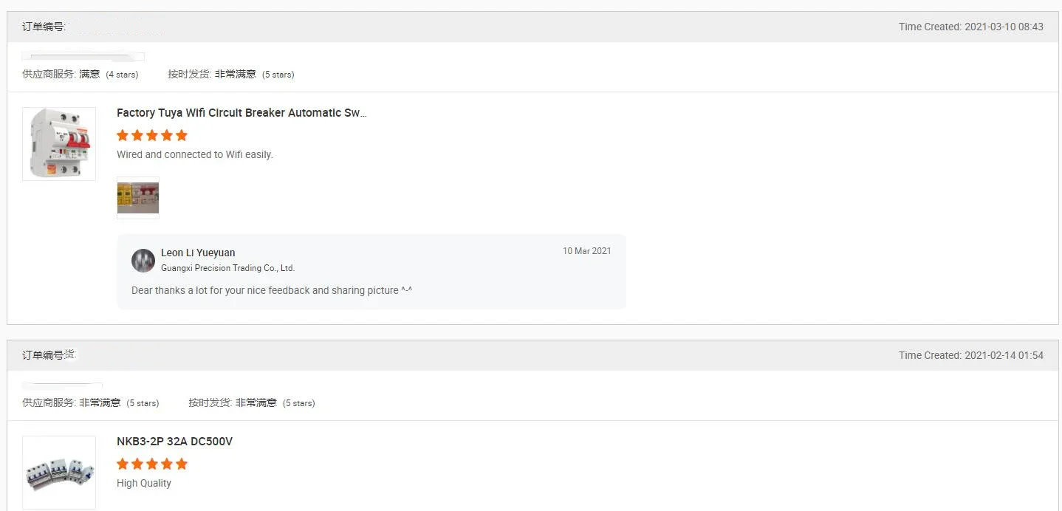
Task: Open the NKB3-2P 32A DC500V title
Action: 174,442
